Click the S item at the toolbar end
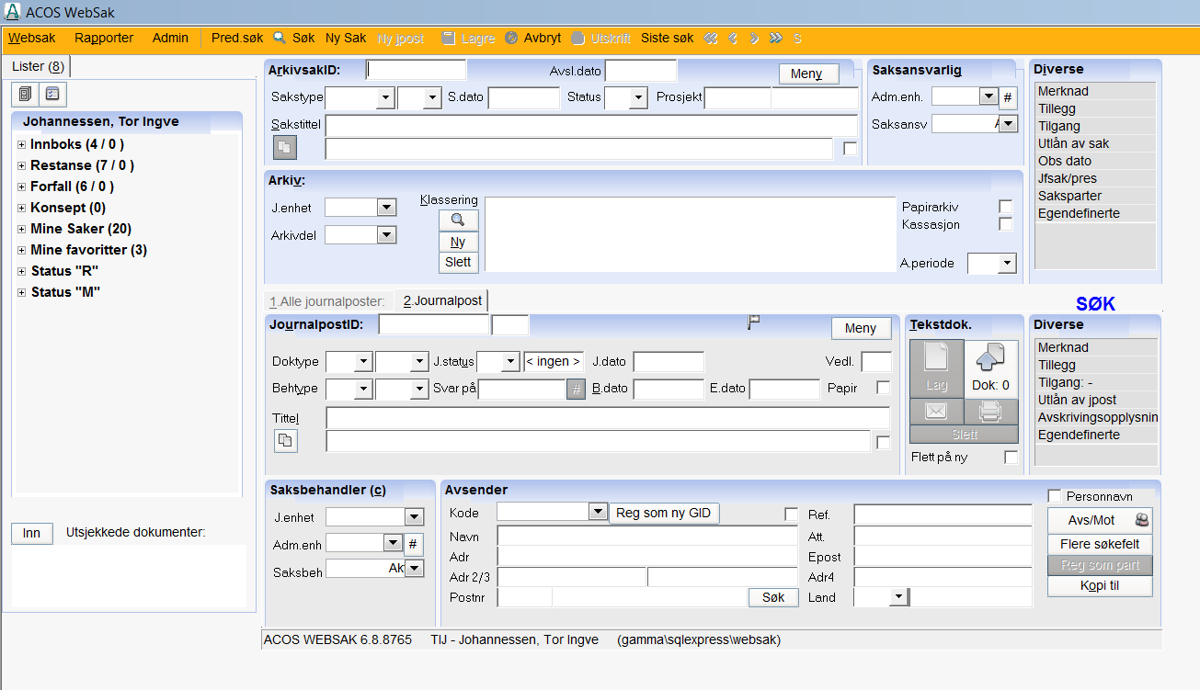Screen dimensions: 1200x690 tap(797, 39)
